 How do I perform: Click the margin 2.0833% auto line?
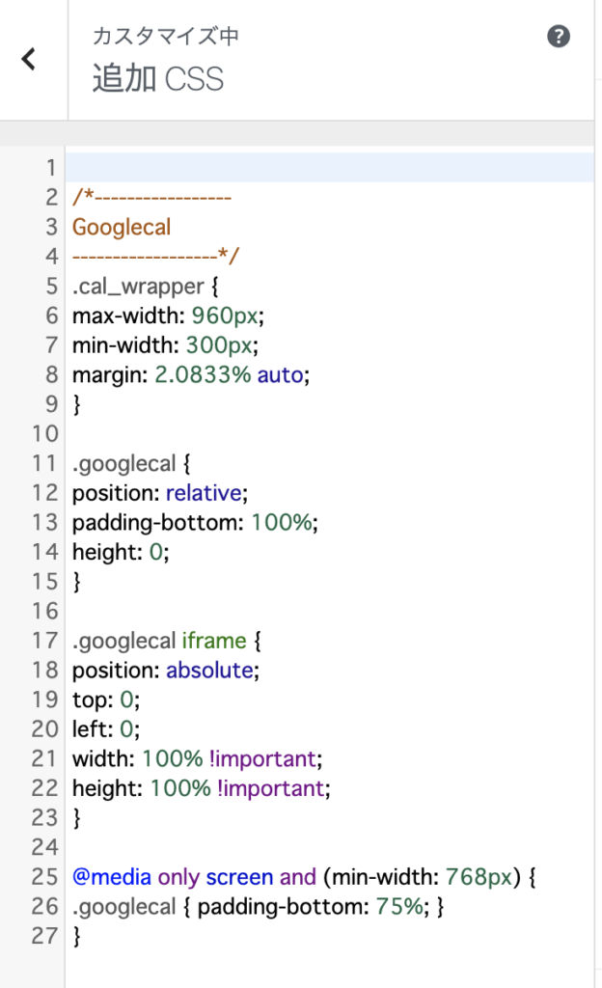pos(191,375)
